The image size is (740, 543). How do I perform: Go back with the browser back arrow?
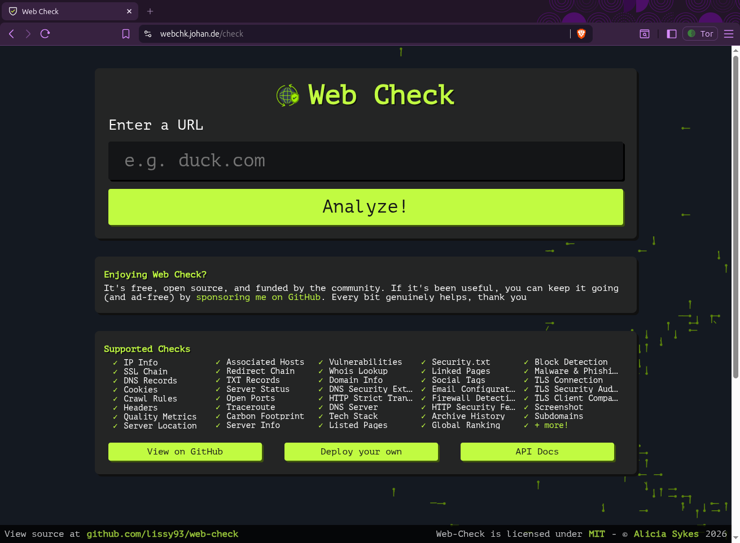point(11,34)
